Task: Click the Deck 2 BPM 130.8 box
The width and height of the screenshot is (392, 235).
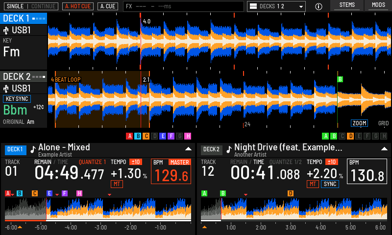Action: pyautogui.click(x=367, y=171)
